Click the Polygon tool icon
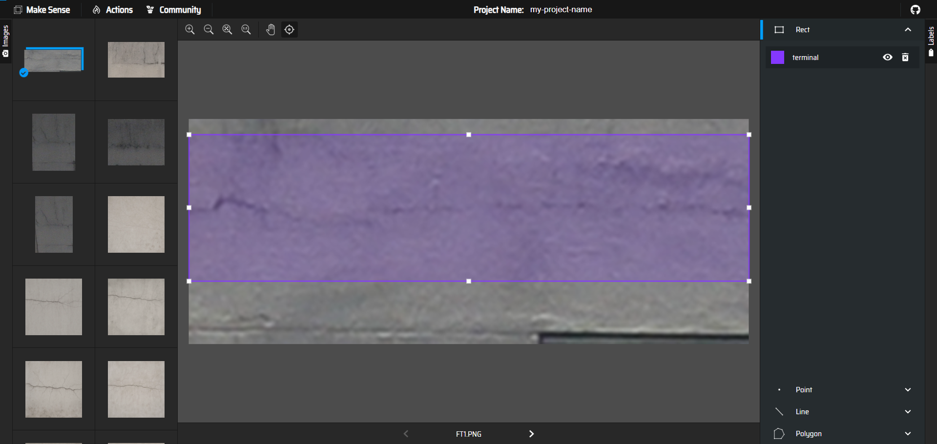The image size is (937, 444). (x=779, y=434)
